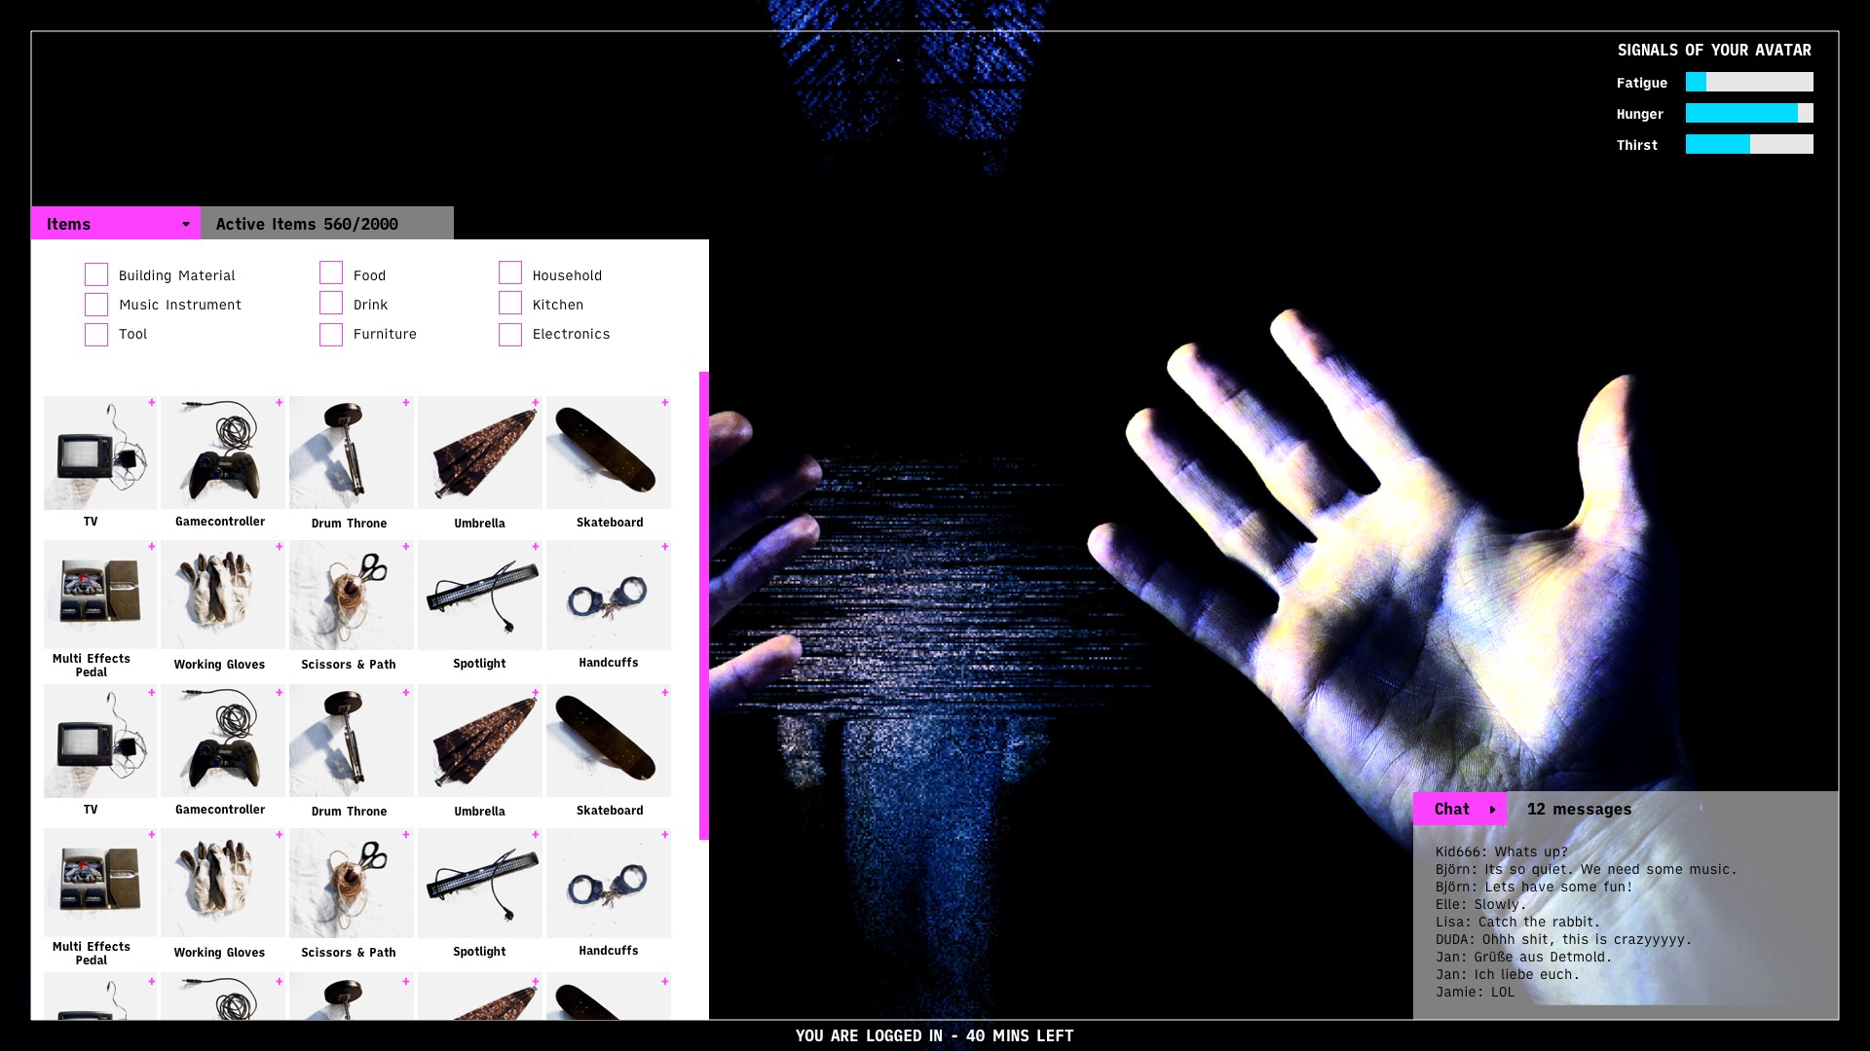Expand the Chat panel arrow

[x=1492, y=809]
